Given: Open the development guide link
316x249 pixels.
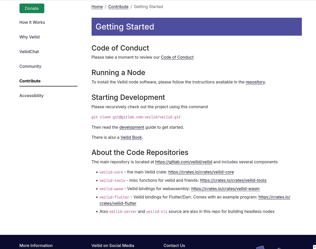Looking at the screenshot, I should 132,127.
